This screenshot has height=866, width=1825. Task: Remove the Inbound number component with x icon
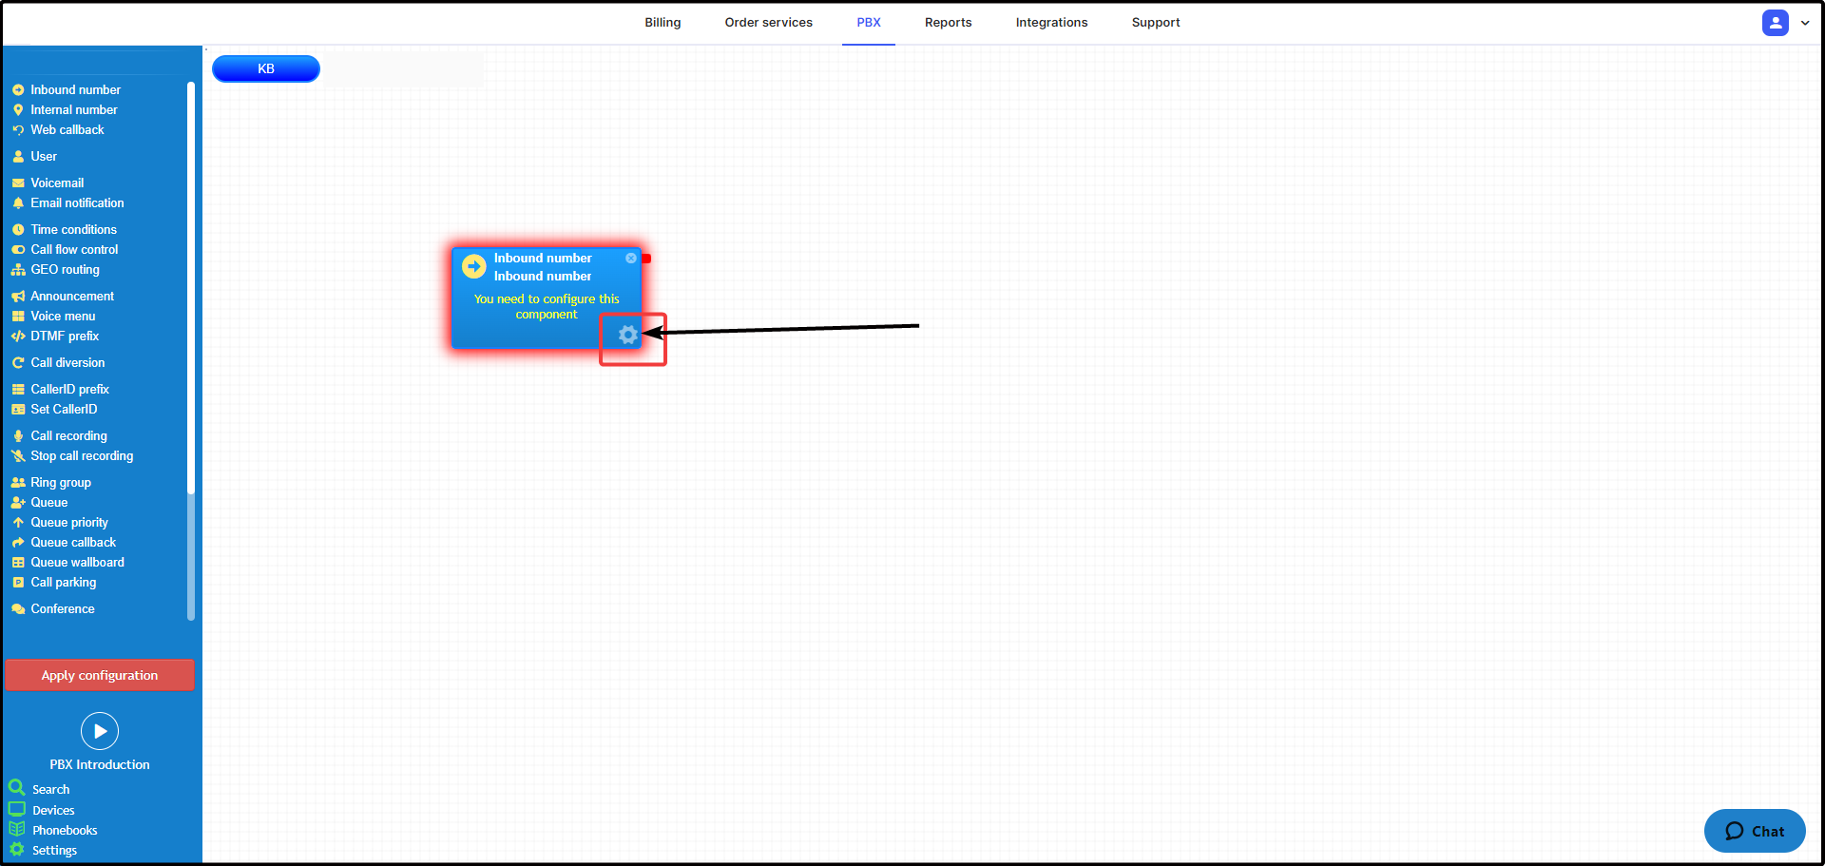(631, 259)
